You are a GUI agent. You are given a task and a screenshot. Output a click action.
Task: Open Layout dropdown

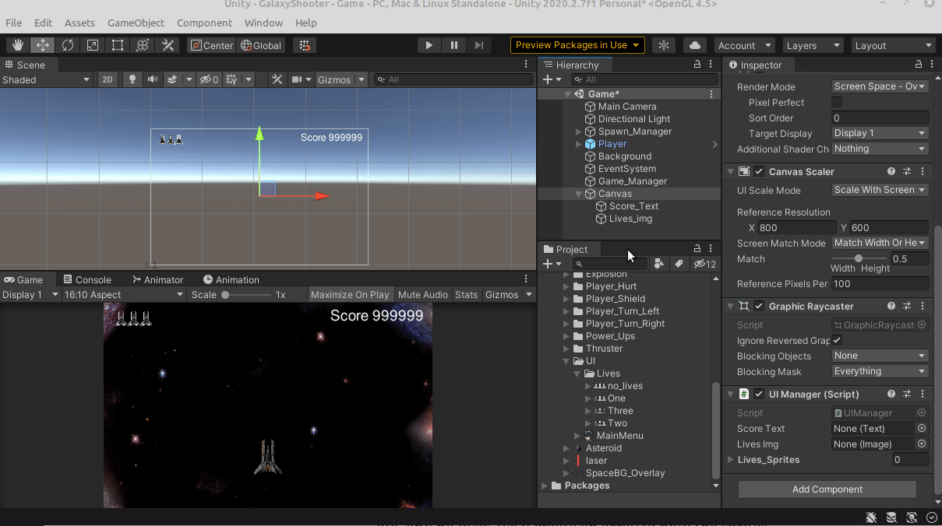(893, 45)
